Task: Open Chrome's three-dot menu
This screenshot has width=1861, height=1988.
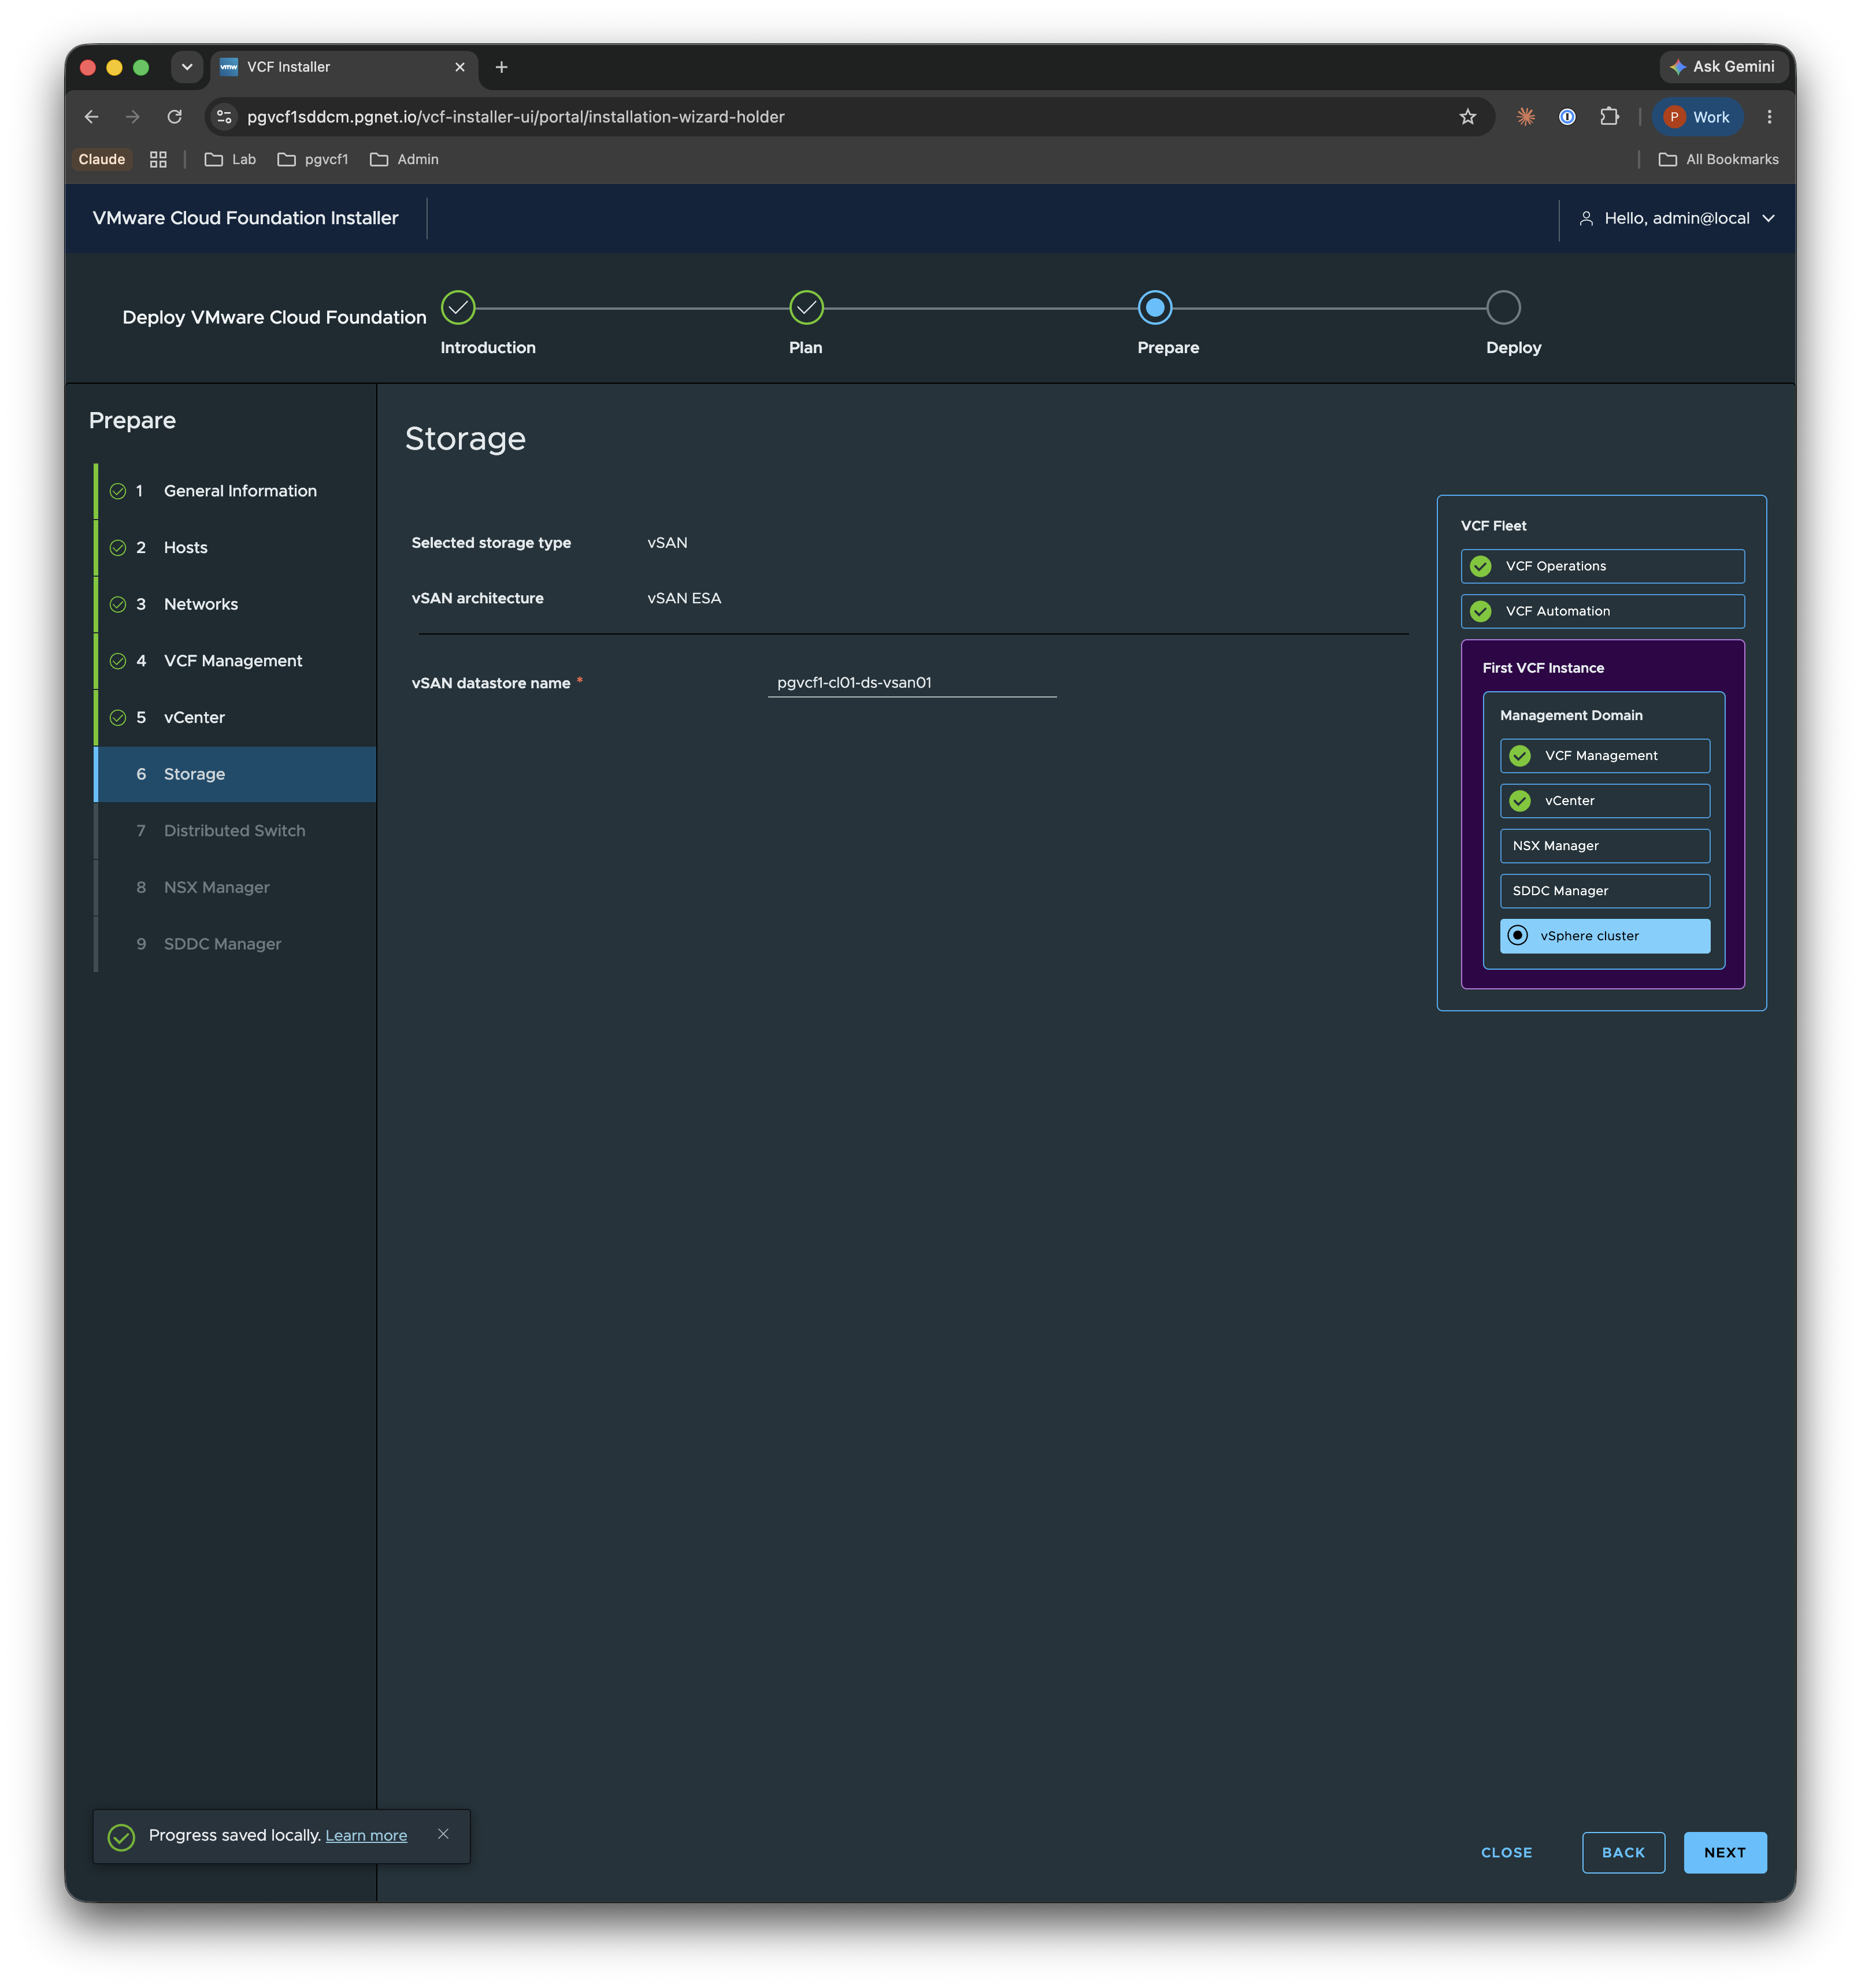Action: pos(1769,117)
